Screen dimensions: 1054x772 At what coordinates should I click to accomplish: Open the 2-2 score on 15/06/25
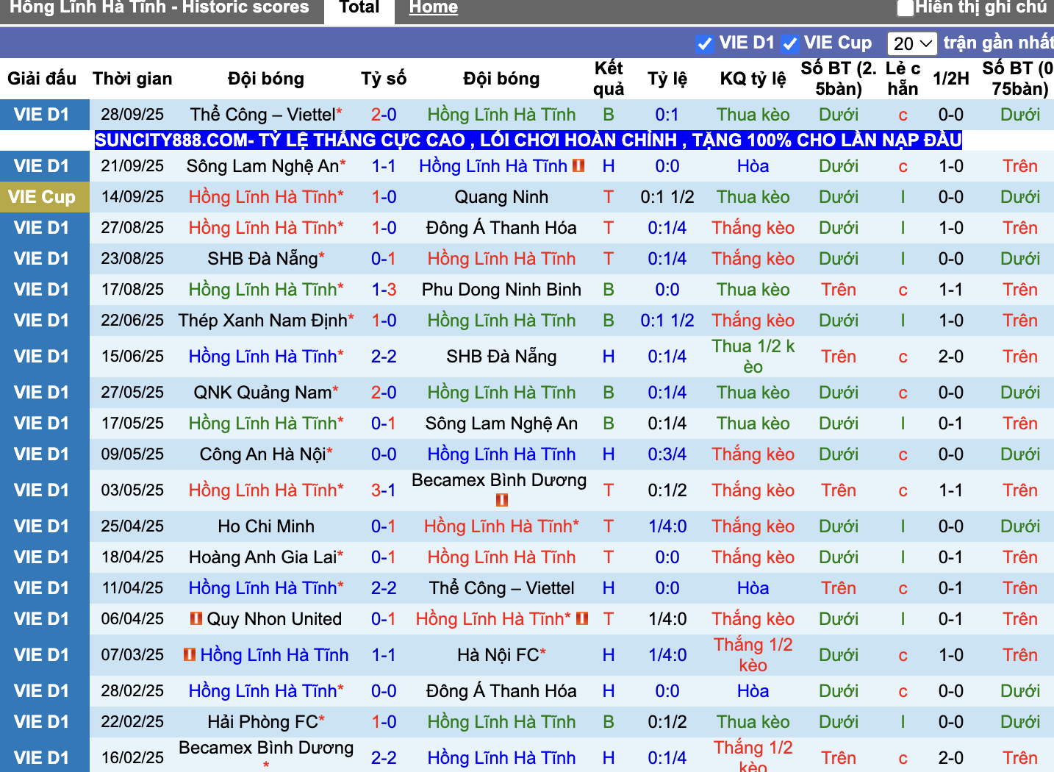click(x=384, y=357)
